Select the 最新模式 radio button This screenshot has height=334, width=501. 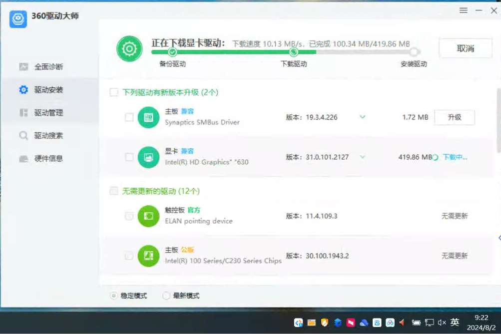(x=166, y=296)
